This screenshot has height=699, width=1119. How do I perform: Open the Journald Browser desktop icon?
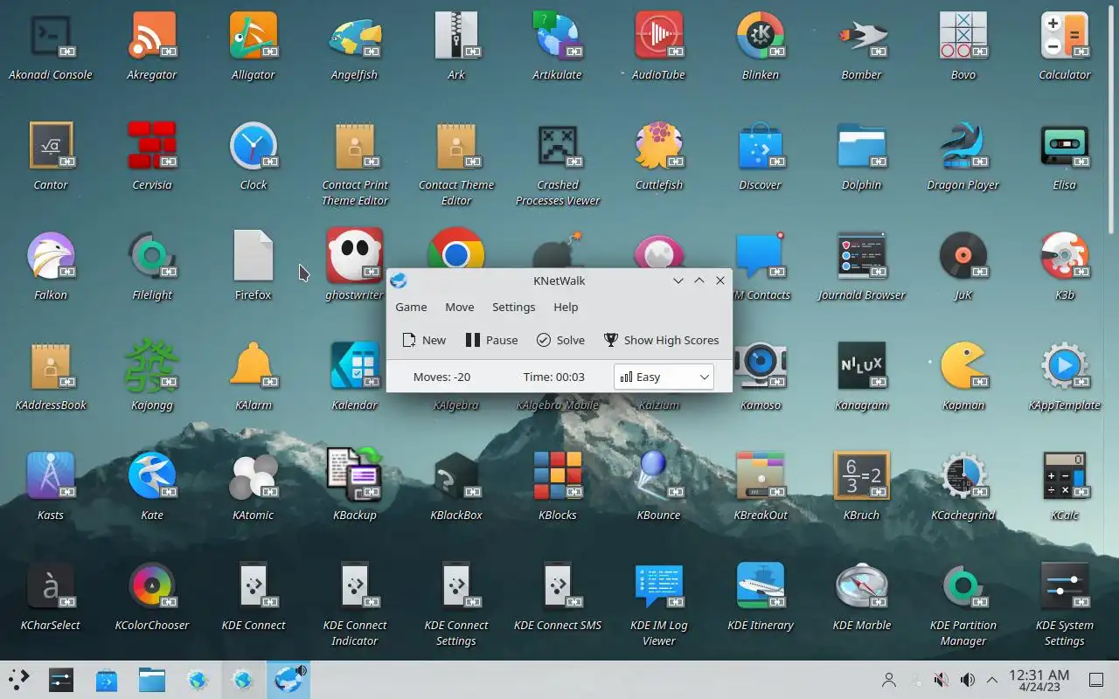[862, 266]
